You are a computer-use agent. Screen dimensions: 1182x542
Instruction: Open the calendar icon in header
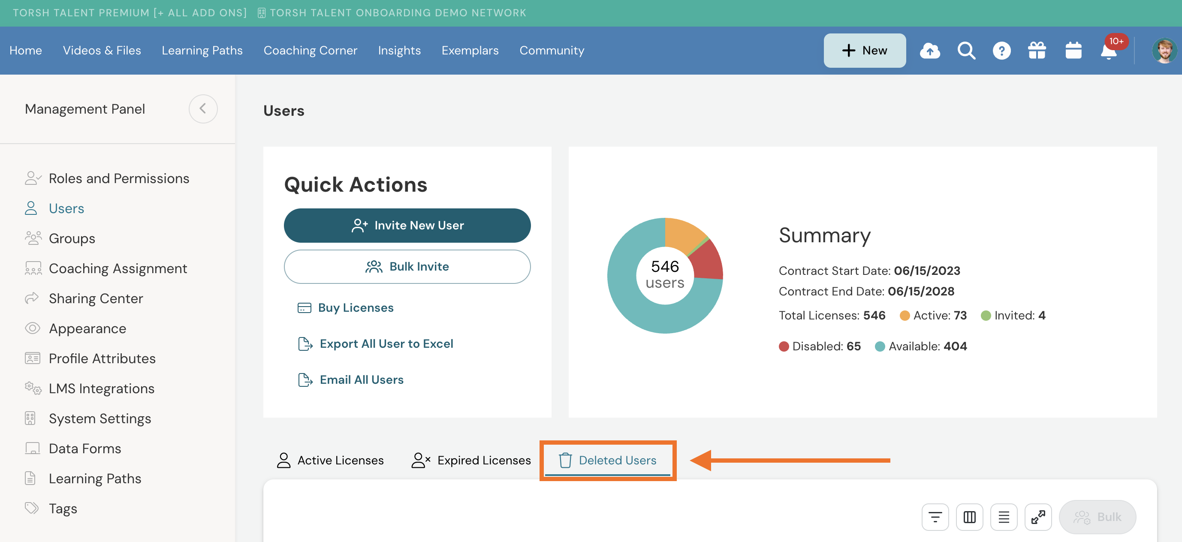pos(1073,51)
